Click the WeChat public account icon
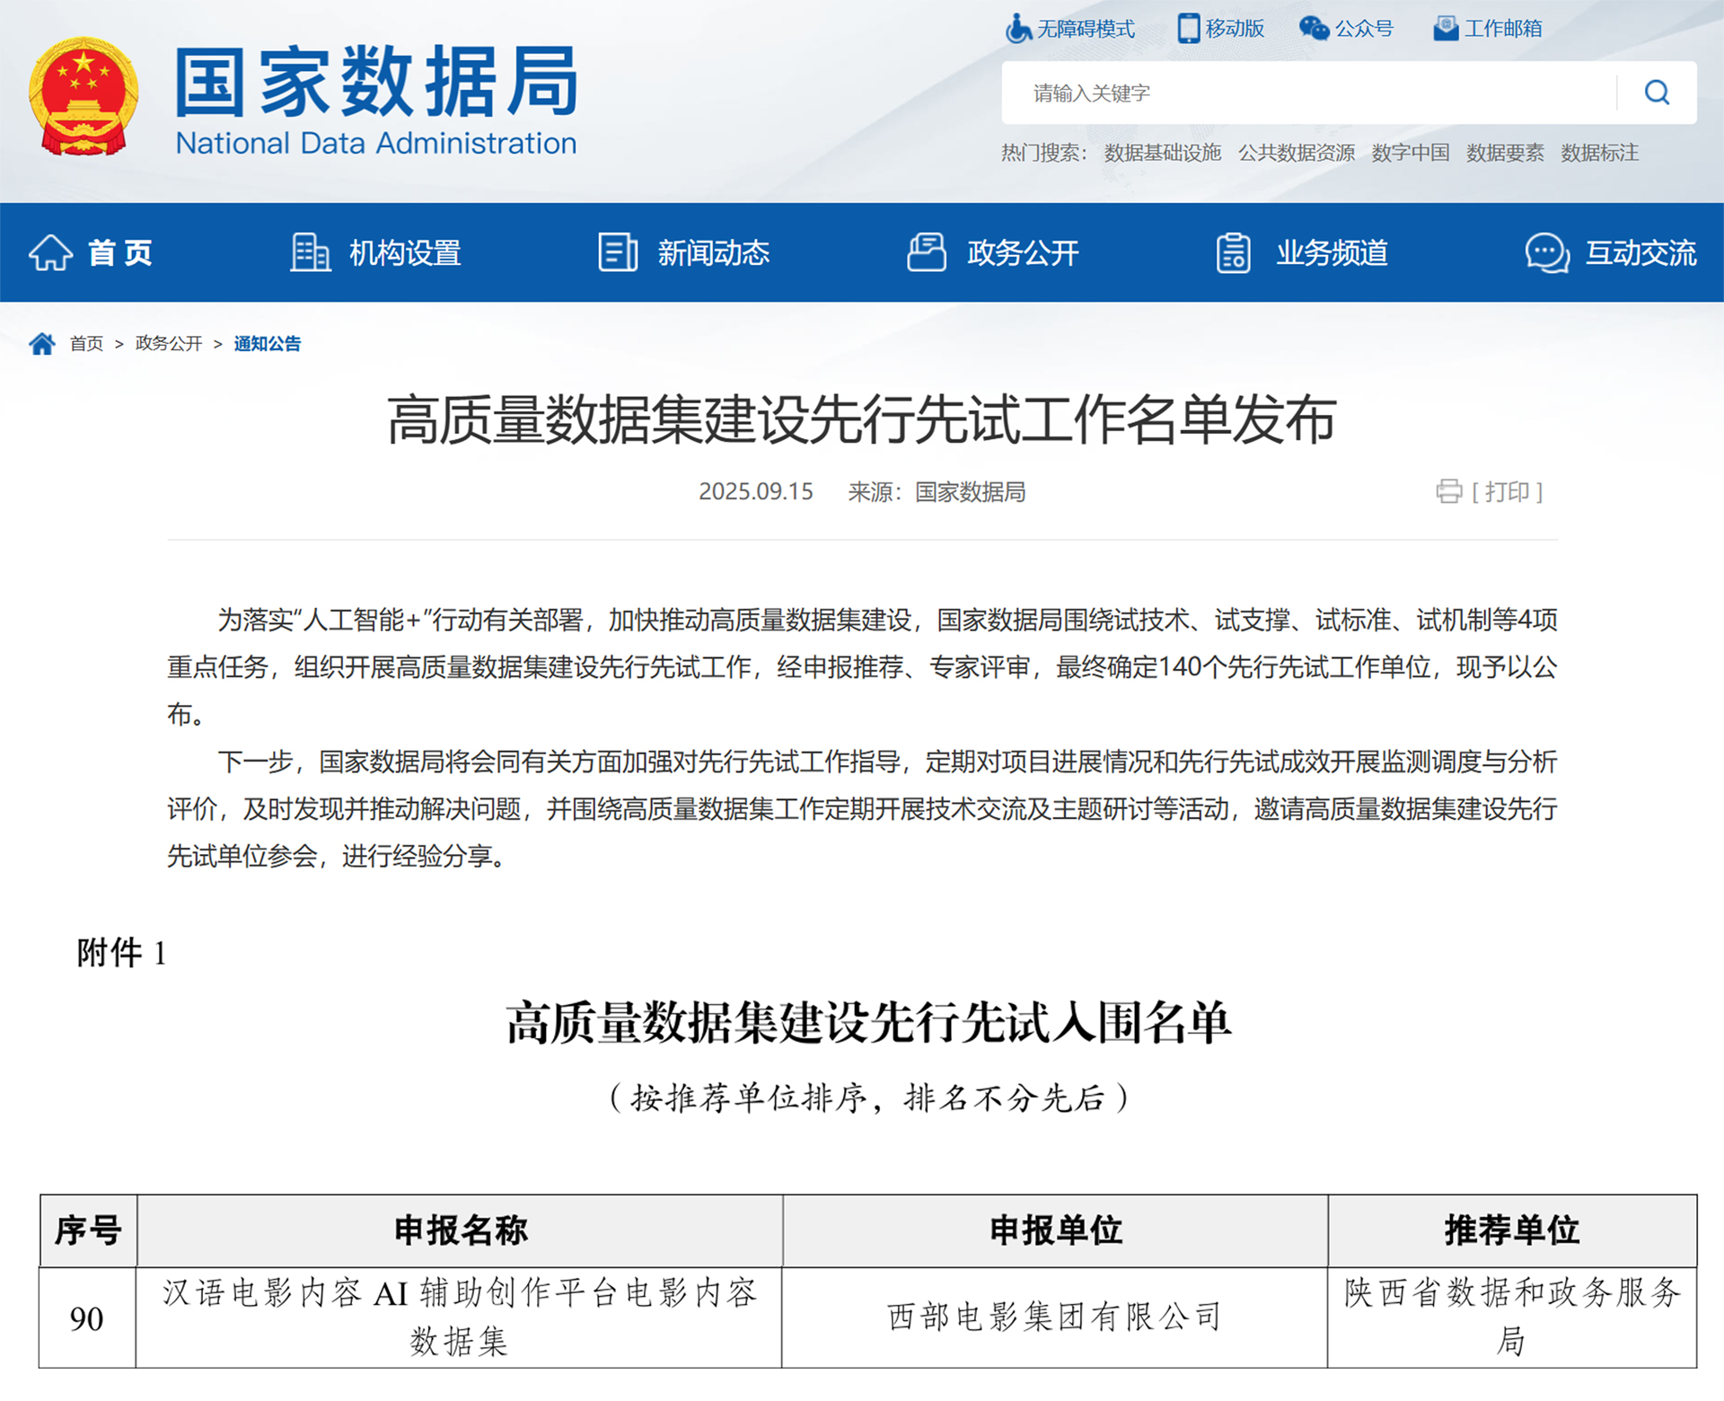This screenshot has width=1724, height=1401. 1314,29
